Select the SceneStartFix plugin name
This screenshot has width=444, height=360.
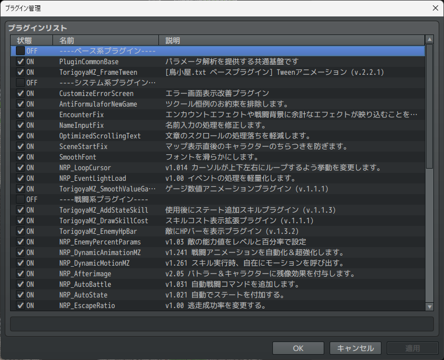click(83, 146)
